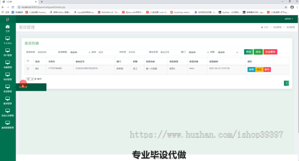Click the browser address bar URL
This screenshot has height=161, width=299.
coord(43,7)
